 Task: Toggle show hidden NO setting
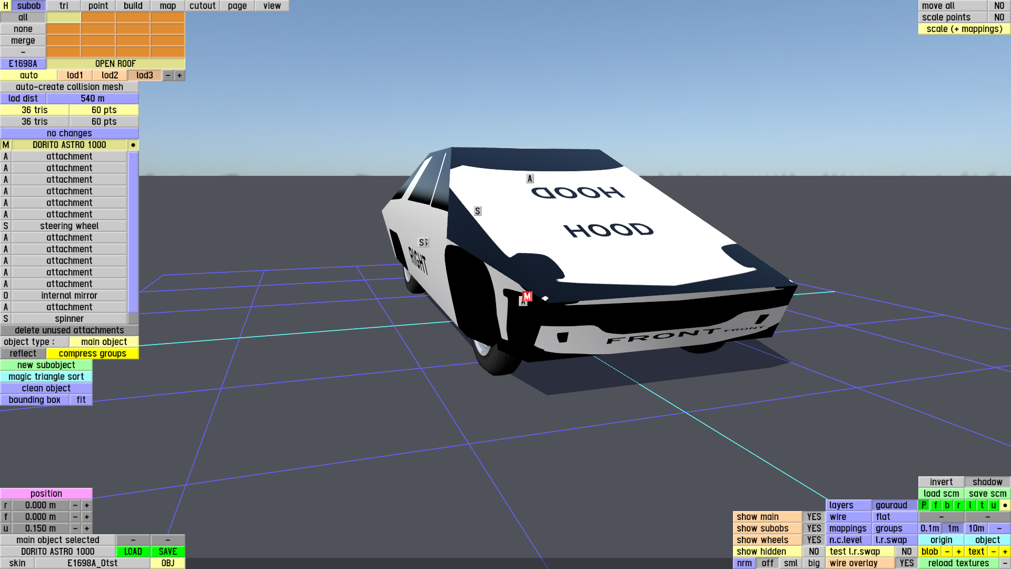[814, 552]
